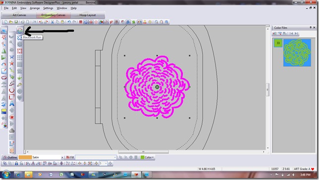
Task: Click the New design icon
Action: pyautogui.click(x=6, y=22)
